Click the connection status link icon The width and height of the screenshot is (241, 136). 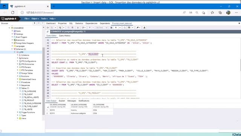pos(48,32)
